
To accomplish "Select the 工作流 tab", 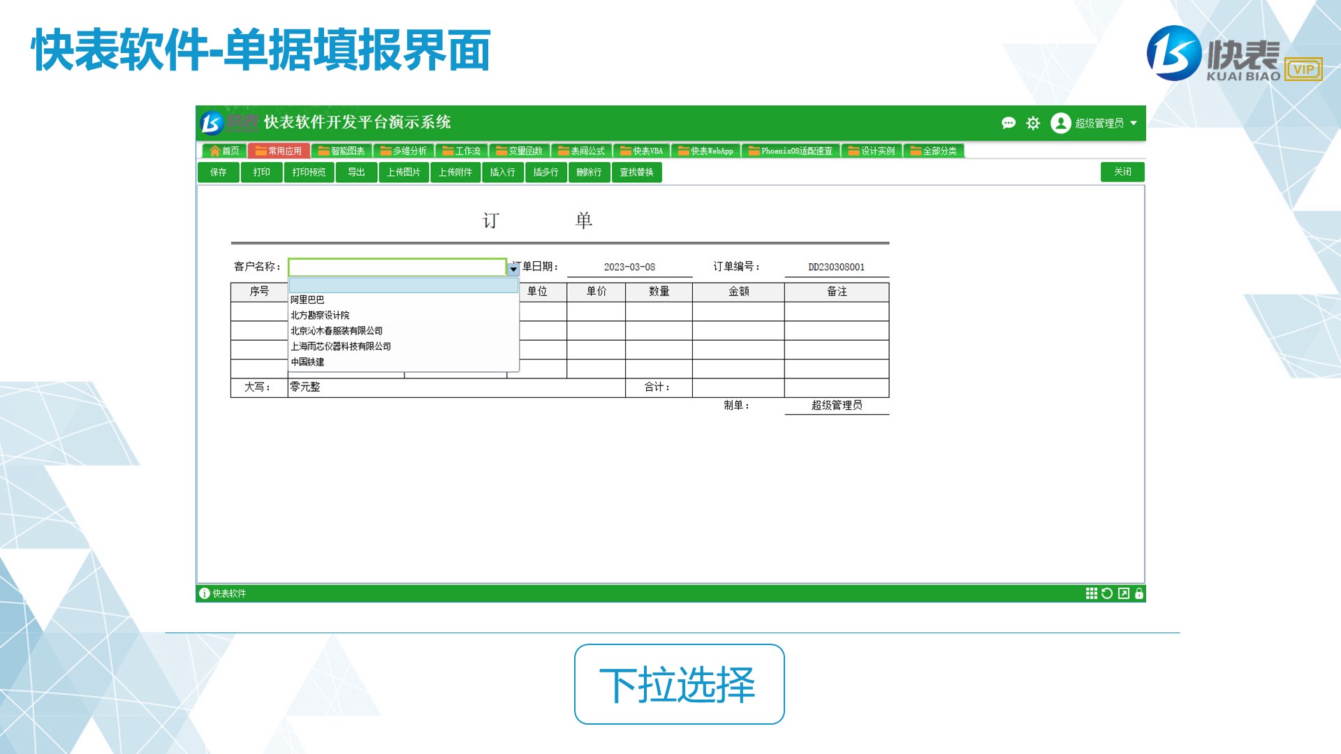I will tap(461, 151).
